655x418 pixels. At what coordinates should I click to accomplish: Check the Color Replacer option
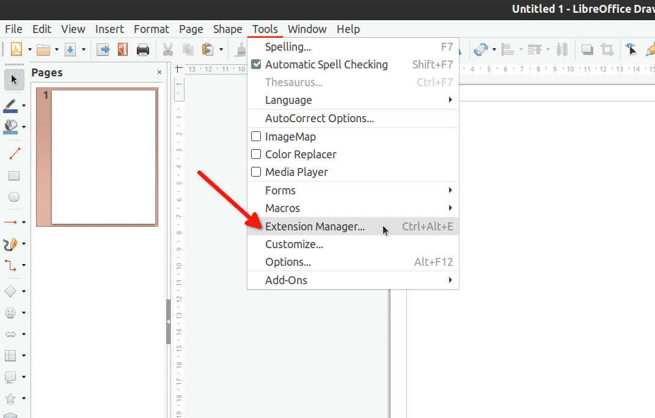(257, 155)
